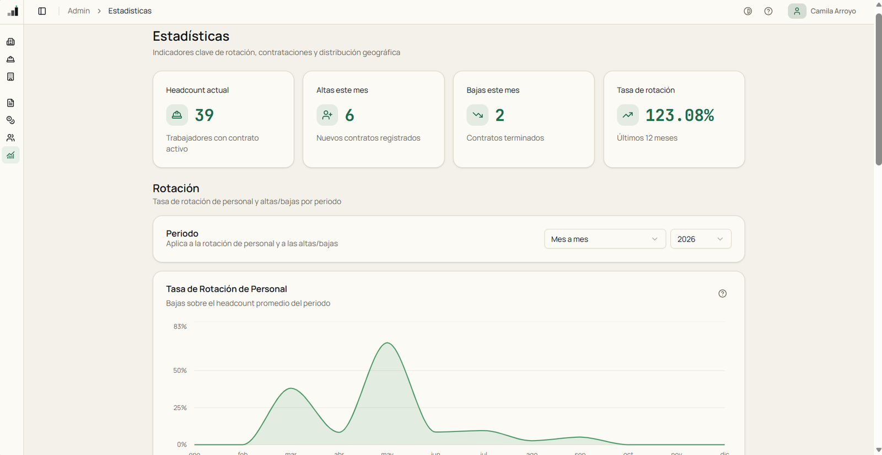Click the hard hat icon in Headcount card

click(x=177, y=115)
